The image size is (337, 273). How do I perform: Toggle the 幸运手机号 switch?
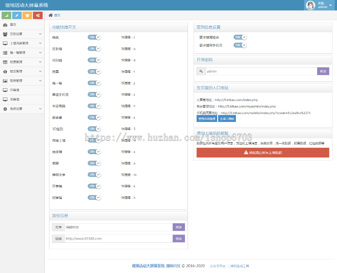94,95
